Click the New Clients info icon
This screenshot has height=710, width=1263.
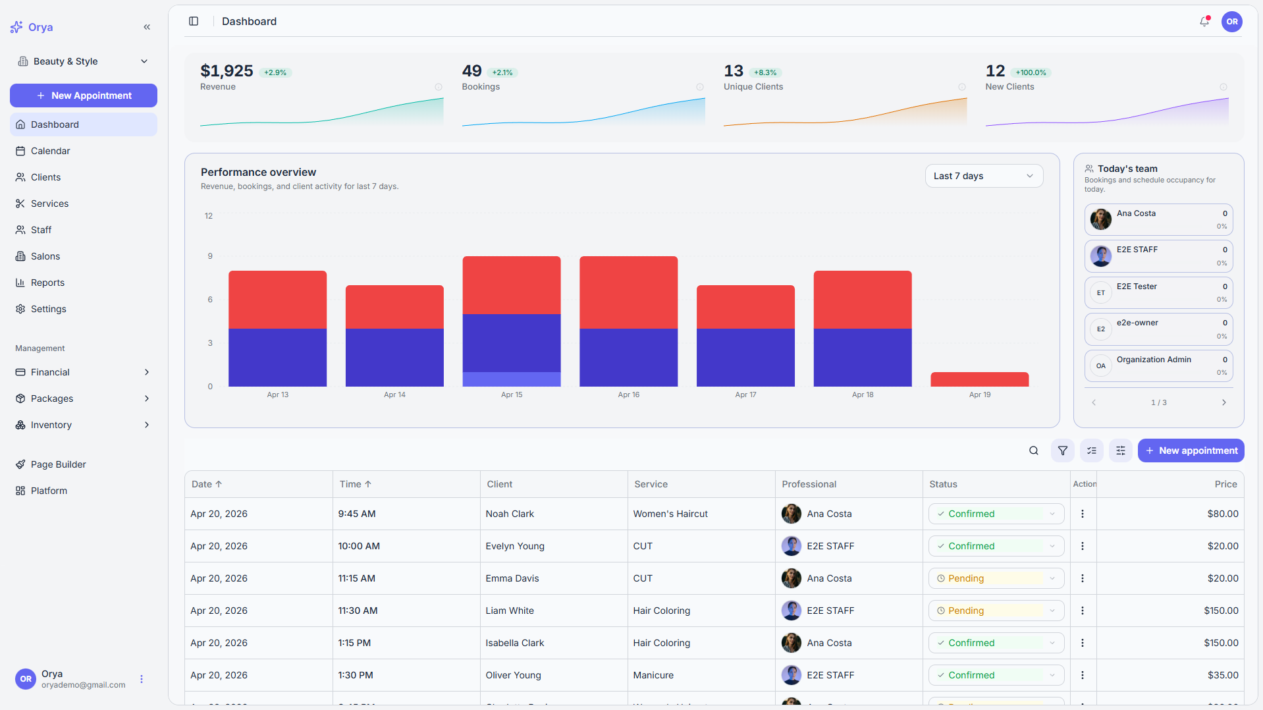tap(1223, 87)
